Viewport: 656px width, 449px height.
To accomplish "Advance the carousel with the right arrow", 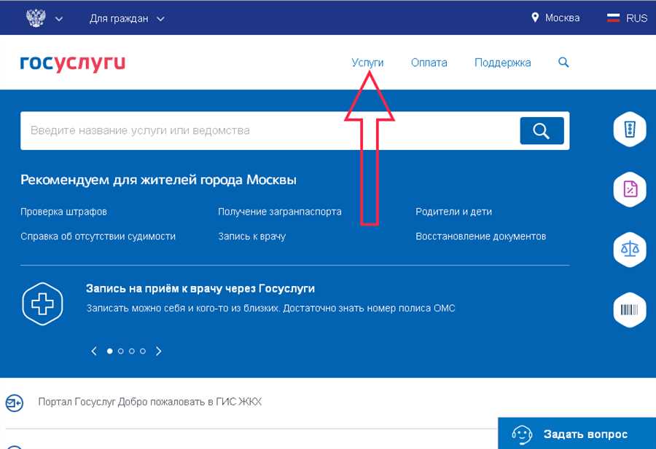I will coord(159,351).
